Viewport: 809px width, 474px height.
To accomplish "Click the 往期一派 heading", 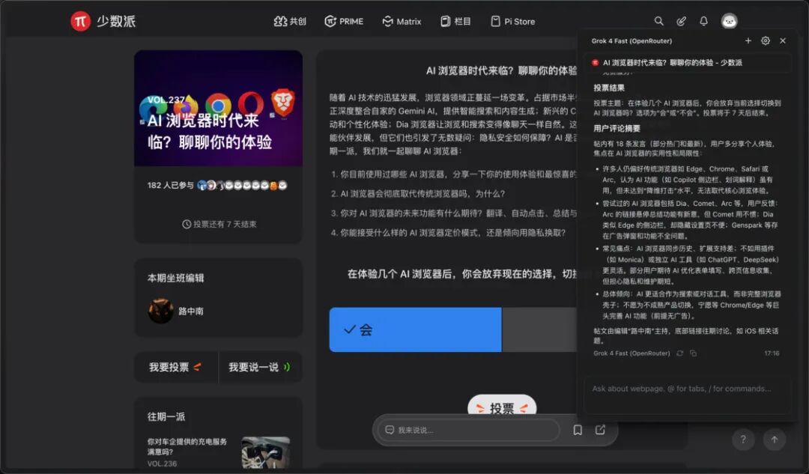I will pyautogui.click(x=166, y=417).
